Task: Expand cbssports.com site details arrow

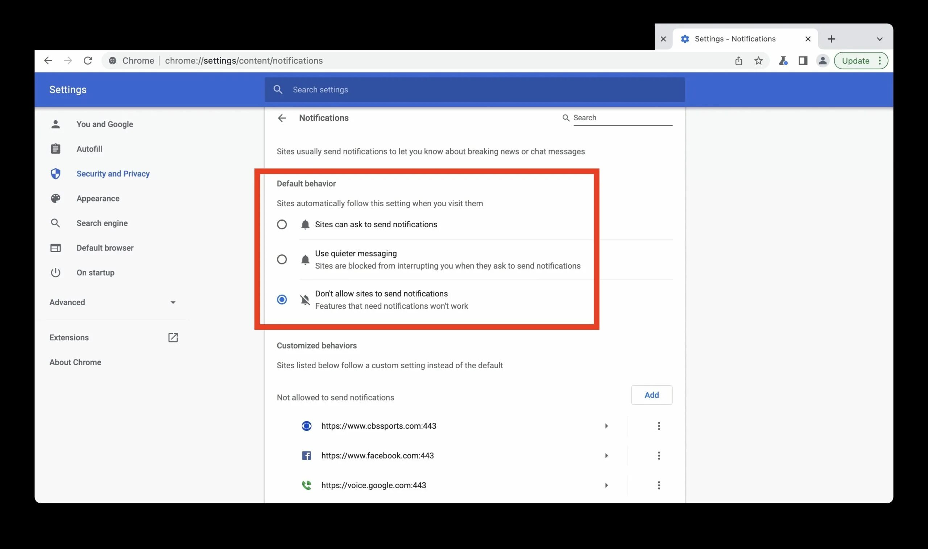Action: point(606,426)
